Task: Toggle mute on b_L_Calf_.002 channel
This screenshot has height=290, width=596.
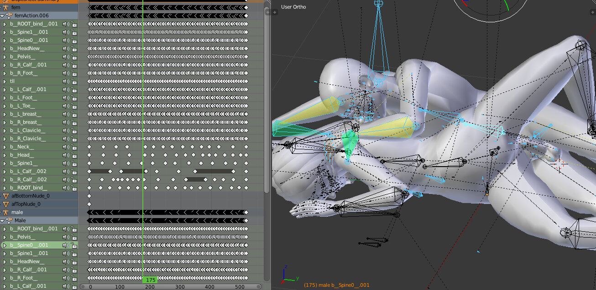Action: pyautogui.click(x=66, y=171)
